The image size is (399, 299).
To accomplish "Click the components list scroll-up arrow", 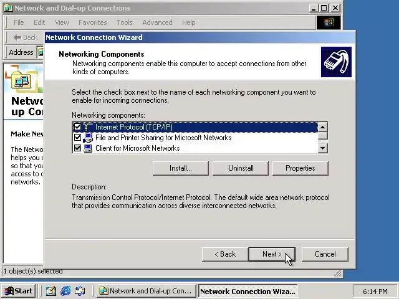I will [323, 127].
